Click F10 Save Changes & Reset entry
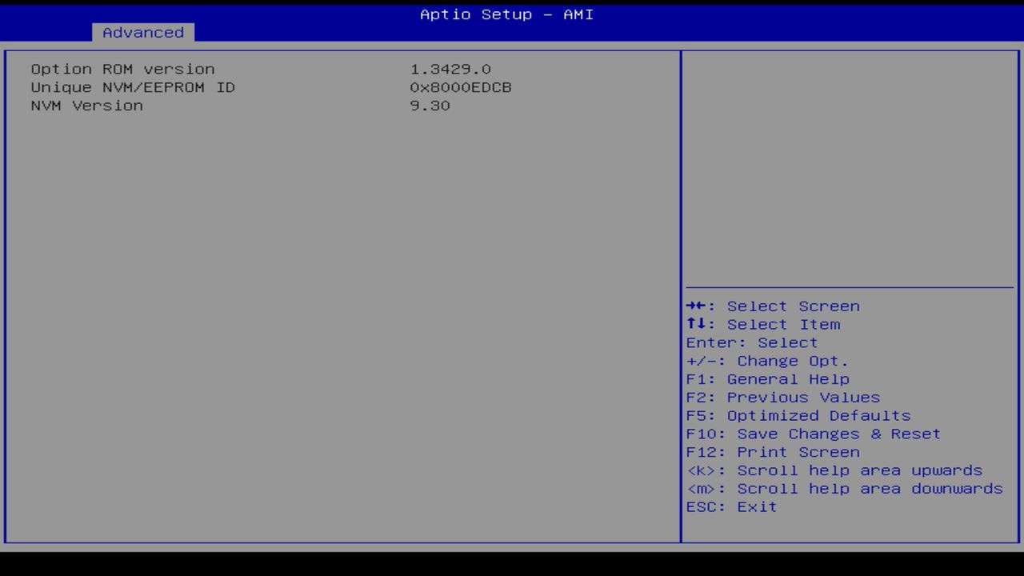Viewport: 1024px width, 576px height. pyautogui.click(x=813, y=434)
